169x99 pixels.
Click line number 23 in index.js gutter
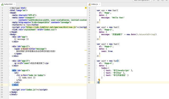[x=89, y=61]
